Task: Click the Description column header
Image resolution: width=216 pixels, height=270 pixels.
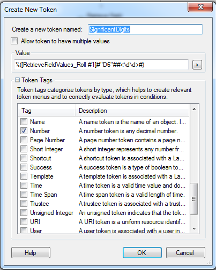Action: 132,111
